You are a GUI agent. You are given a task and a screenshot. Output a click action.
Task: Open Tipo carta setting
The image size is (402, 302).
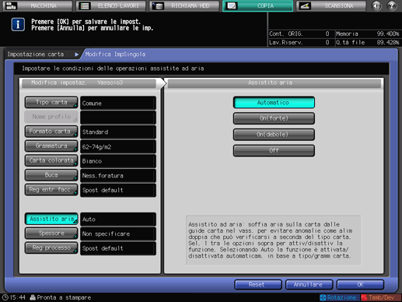tap(51, 103)
